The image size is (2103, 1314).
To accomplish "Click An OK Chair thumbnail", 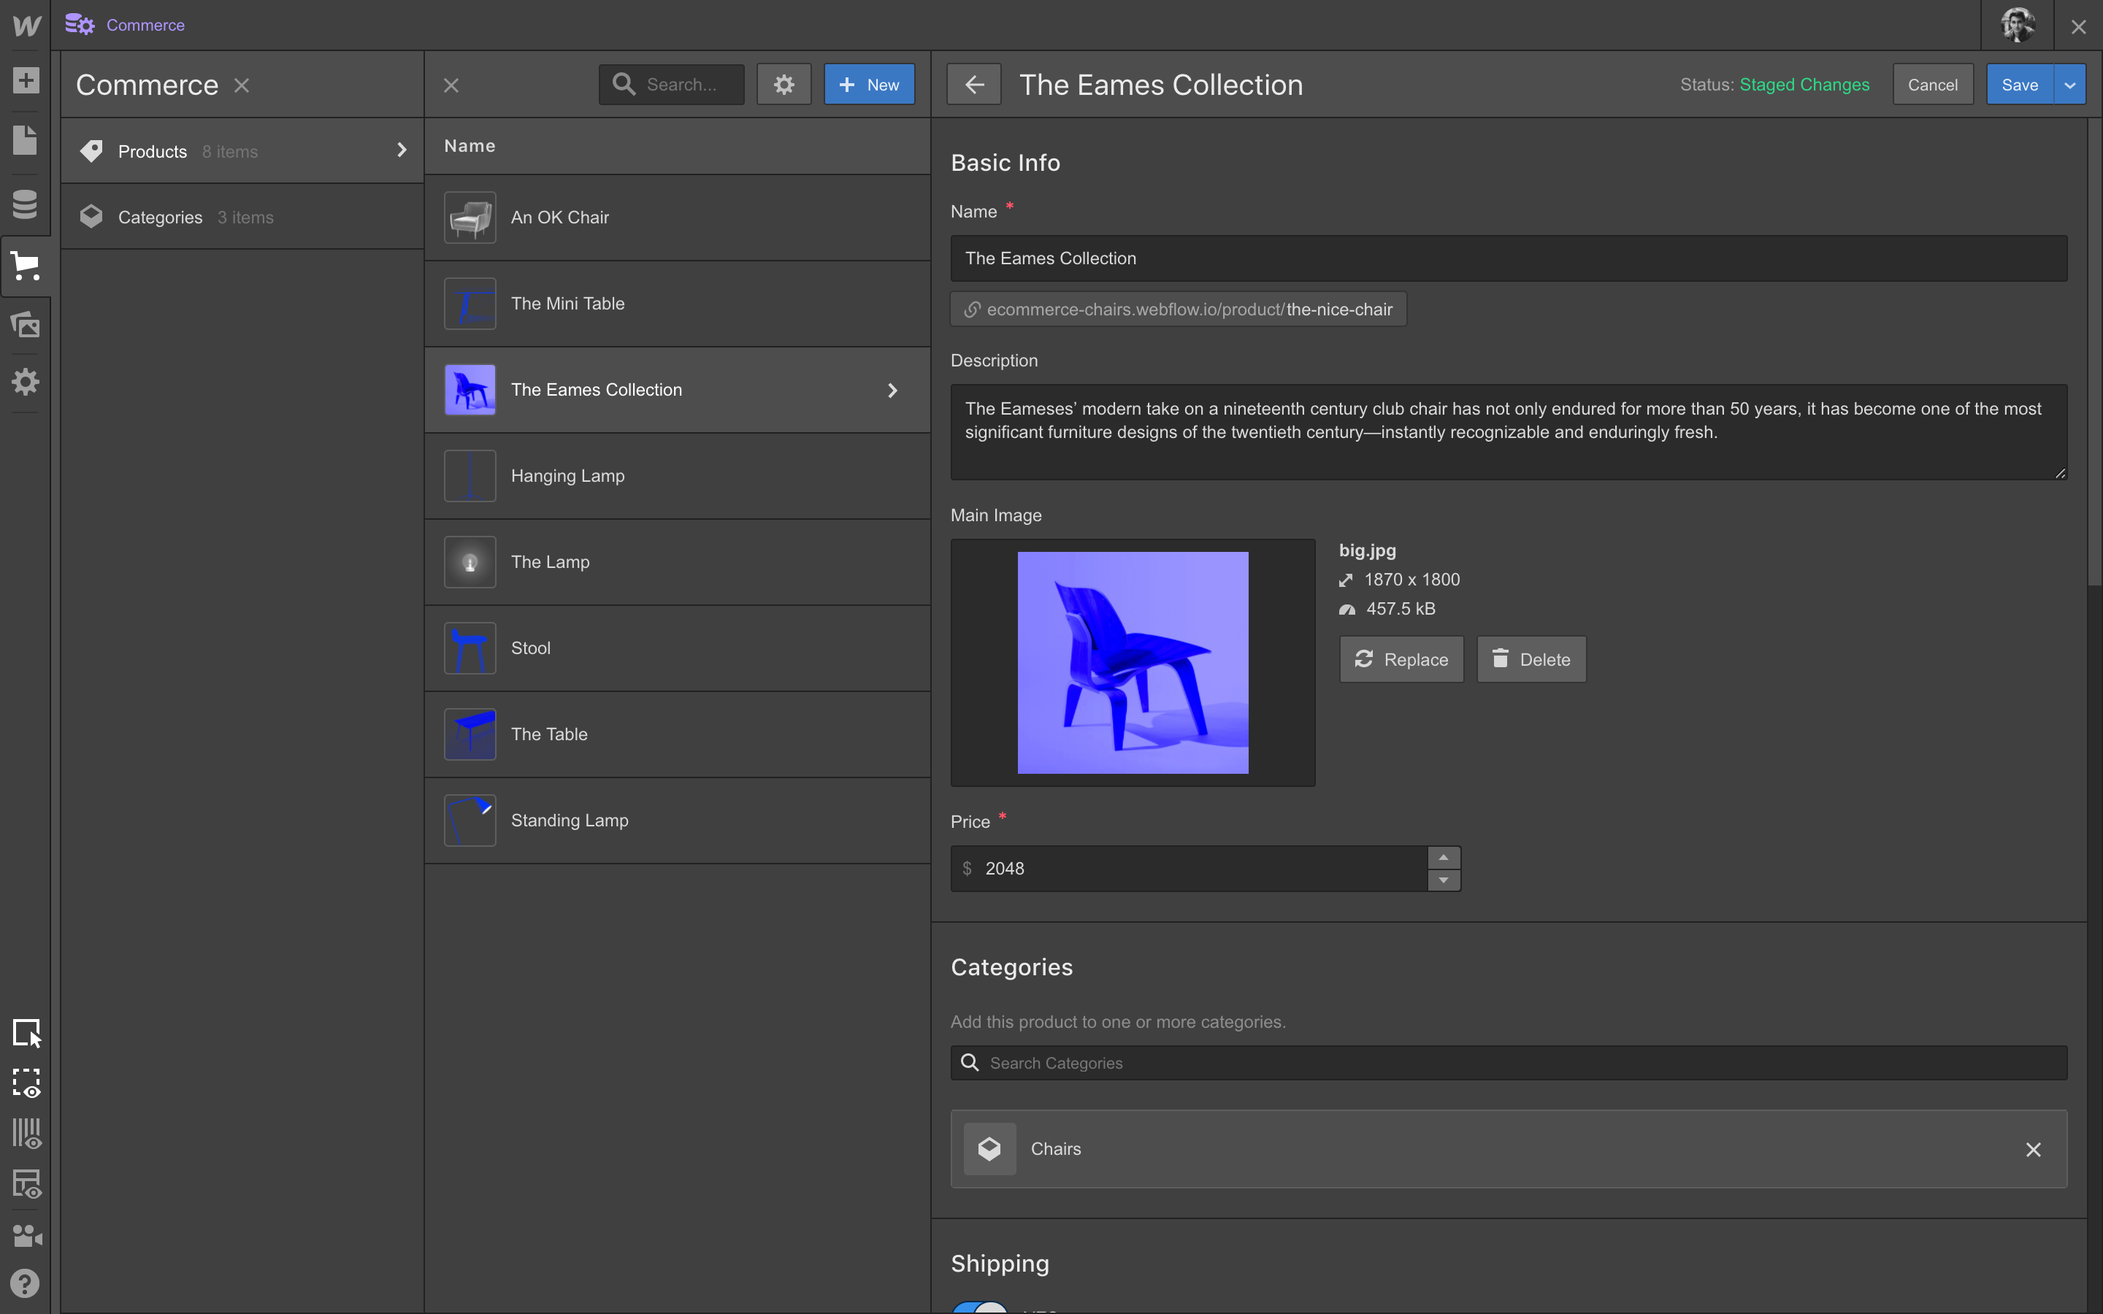I will tap(470, 218).
